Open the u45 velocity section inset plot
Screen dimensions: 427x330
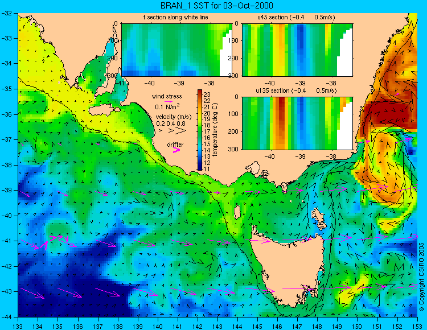(297, 50)
